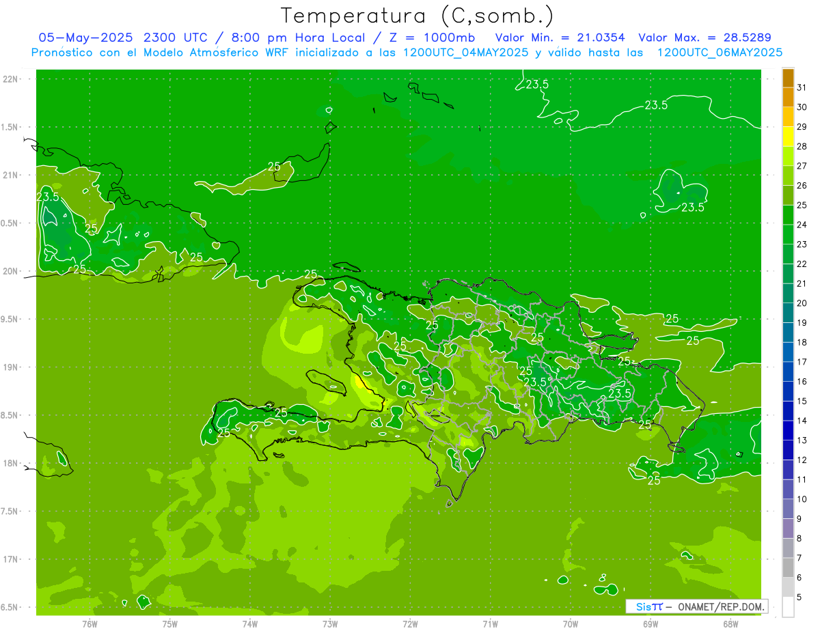Click the "72W" longitude axis label
Viewport: 820px width, 633px height.
pos(410,624)
